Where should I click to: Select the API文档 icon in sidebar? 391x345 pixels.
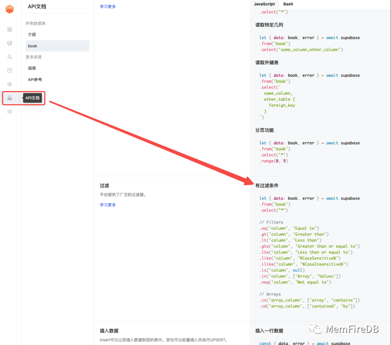(9, 98)
